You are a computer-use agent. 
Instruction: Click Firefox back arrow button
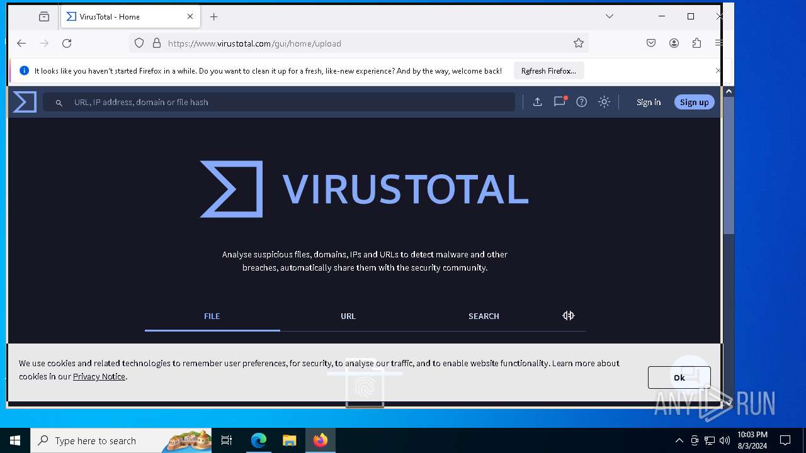[21, 43]
